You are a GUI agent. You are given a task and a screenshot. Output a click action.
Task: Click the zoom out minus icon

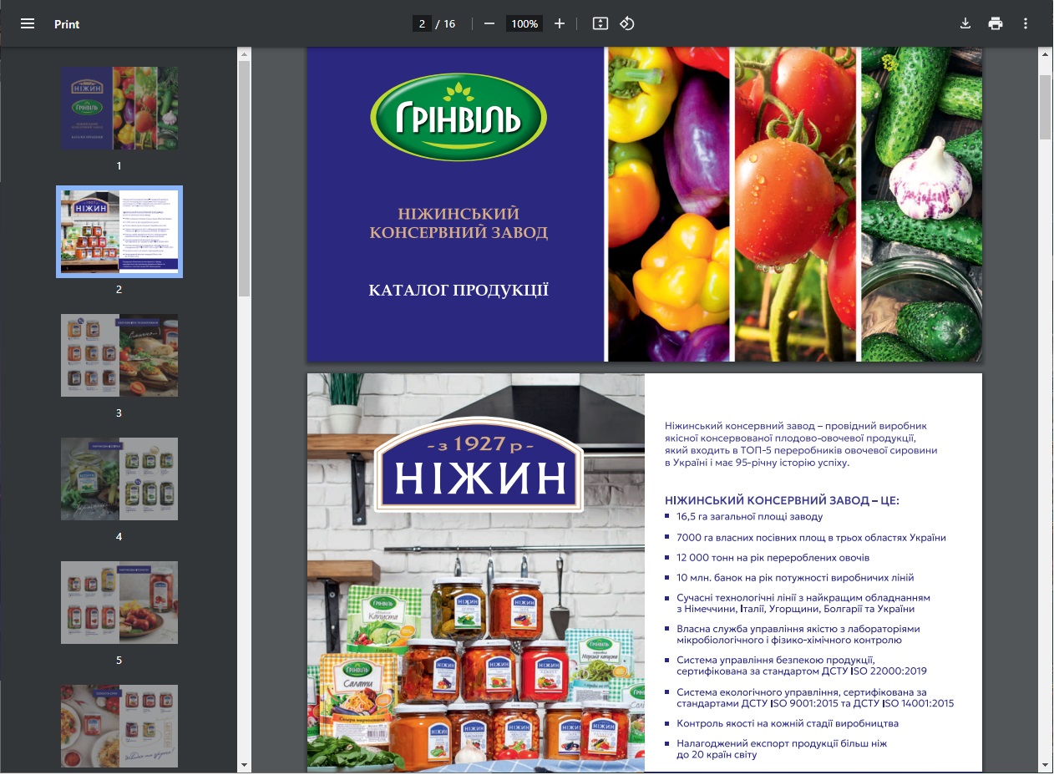(x=489, y=23)
